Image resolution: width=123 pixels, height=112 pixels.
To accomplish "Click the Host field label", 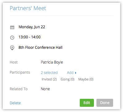I will pyautogui.click(x=14, y=62).
